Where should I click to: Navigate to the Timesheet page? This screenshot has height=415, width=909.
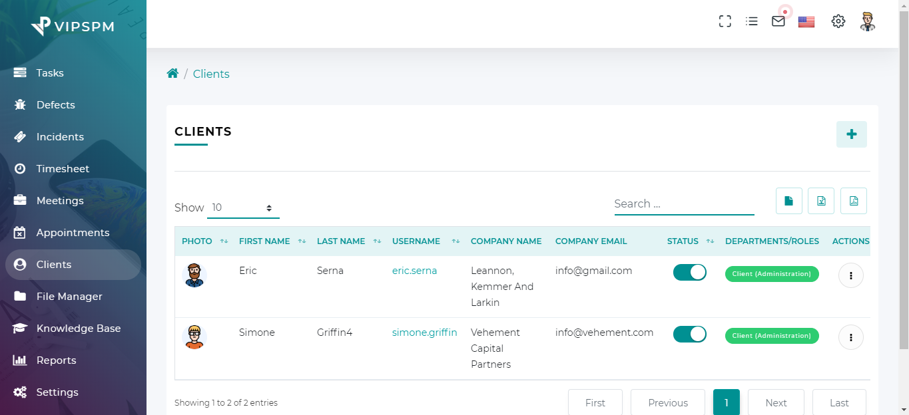coord(63,168)
